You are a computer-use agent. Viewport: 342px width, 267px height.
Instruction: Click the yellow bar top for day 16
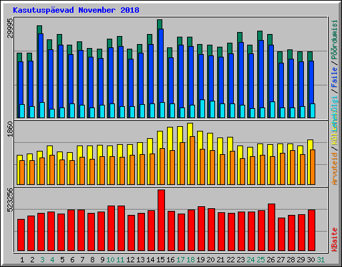tap(170, 138)
